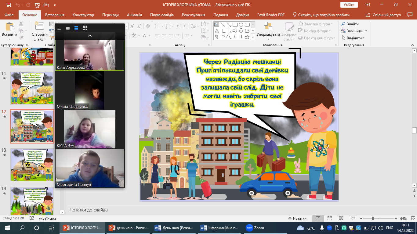Image resolution: width=417 pixels, height=234 pixels.
Task: Switch to Вставлення ribbon tab
Action: coord(55,15)
